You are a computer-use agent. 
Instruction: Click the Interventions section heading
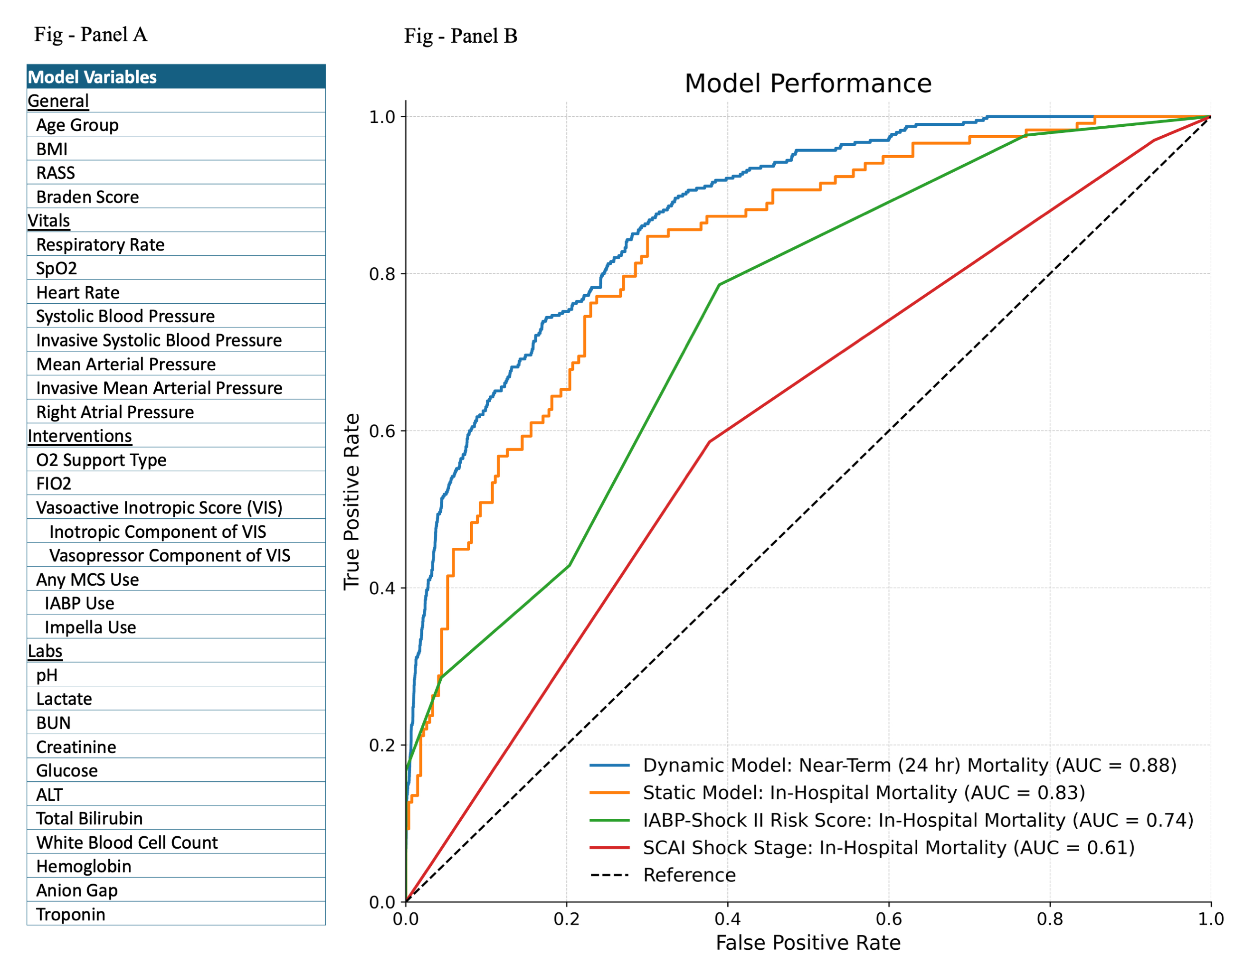(x=80, y=436)
